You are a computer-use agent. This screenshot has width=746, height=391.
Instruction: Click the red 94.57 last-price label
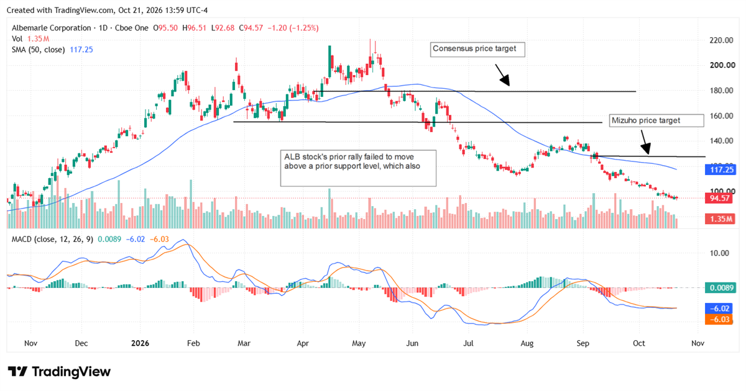tap(721, 199)
